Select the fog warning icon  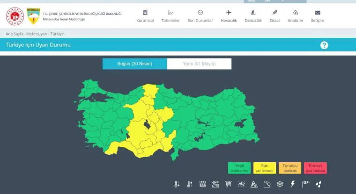(202, 184)
